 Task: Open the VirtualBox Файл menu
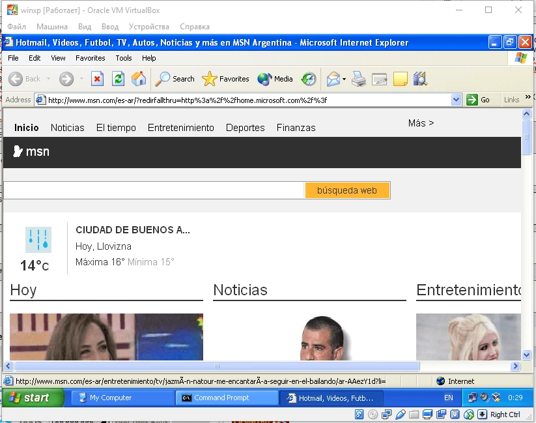pos(16,27)
